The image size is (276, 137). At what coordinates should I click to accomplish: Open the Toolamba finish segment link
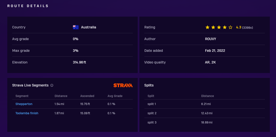[27, 113]
